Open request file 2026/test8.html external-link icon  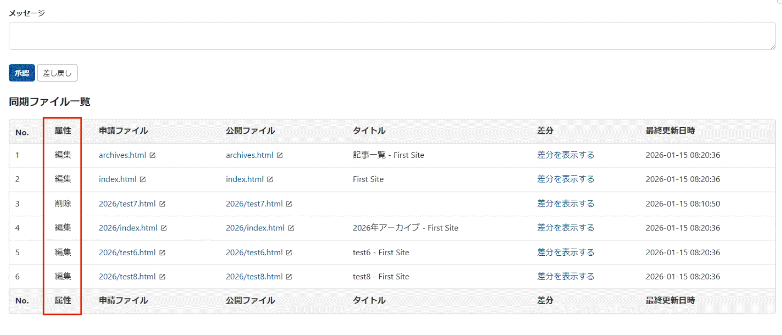coord(162,277)
